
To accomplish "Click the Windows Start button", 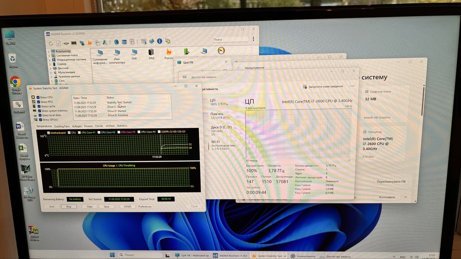I will click(x=112, y=254).
